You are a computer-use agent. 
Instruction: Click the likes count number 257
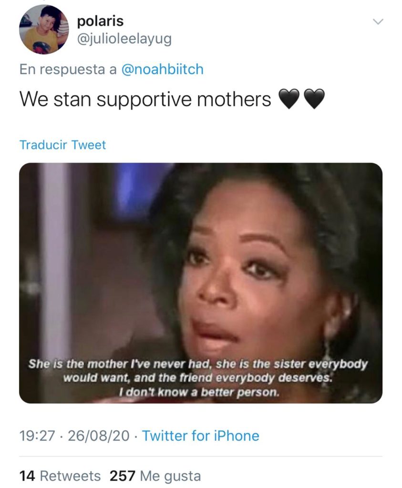point(123,476)
